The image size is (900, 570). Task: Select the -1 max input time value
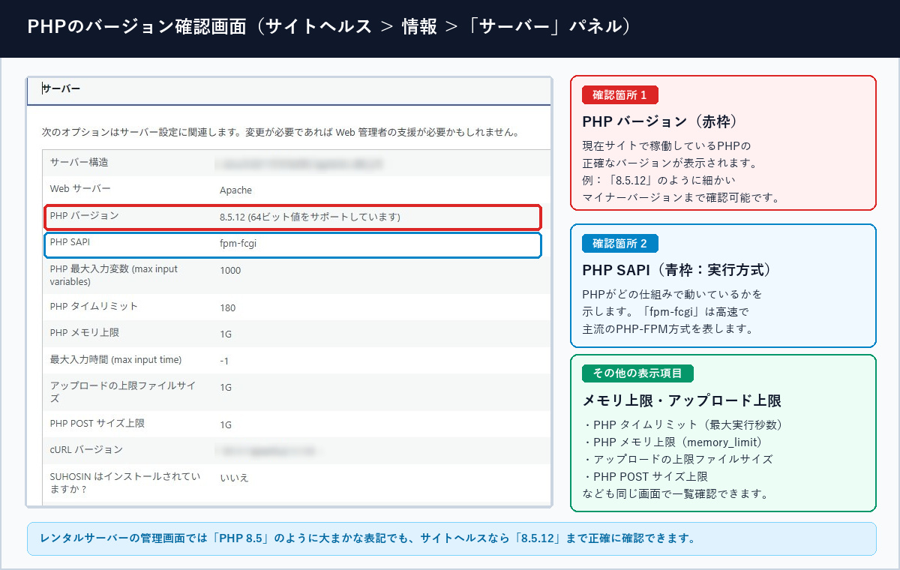(x=224, y=361)
